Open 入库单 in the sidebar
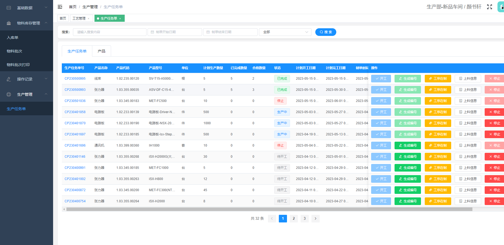Image resolution: width=504 pixels, height=245 pixels. click(x=26, y=38)
